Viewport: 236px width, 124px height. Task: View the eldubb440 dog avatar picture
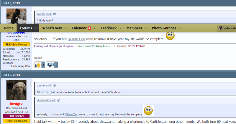[x=17, y=16]
